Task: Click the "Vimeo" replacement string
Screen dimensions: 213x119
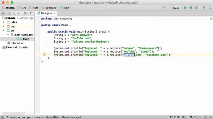Action: 144,52
